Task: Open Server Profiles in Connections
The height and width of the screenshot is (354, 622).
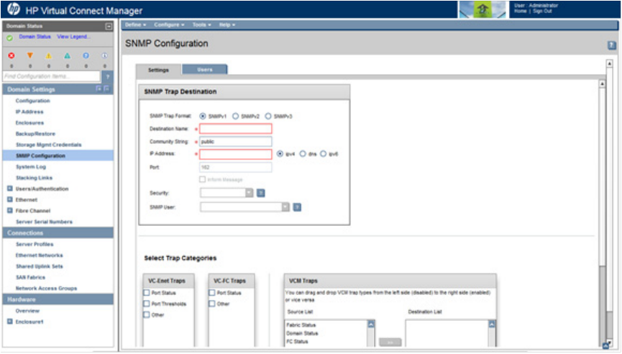Action: click(35, 244)
